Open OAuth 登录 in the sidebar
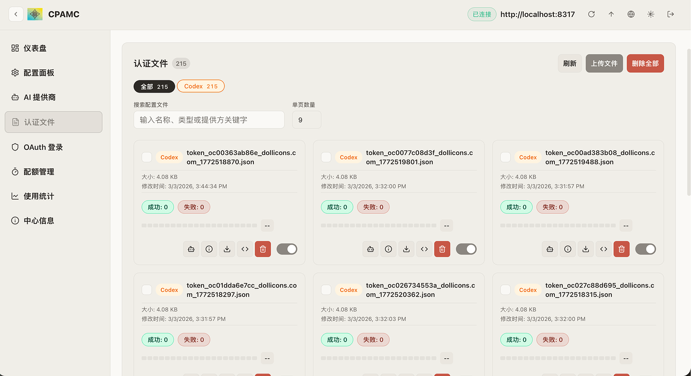 pyautogui.click(x=54, y=147)
